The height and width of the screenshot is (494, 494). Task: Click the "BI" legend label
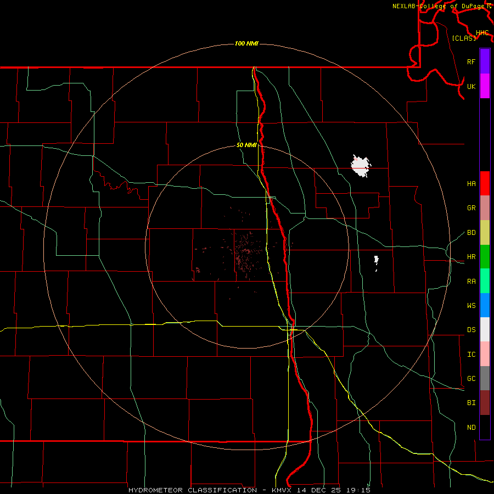click(471, 403)
